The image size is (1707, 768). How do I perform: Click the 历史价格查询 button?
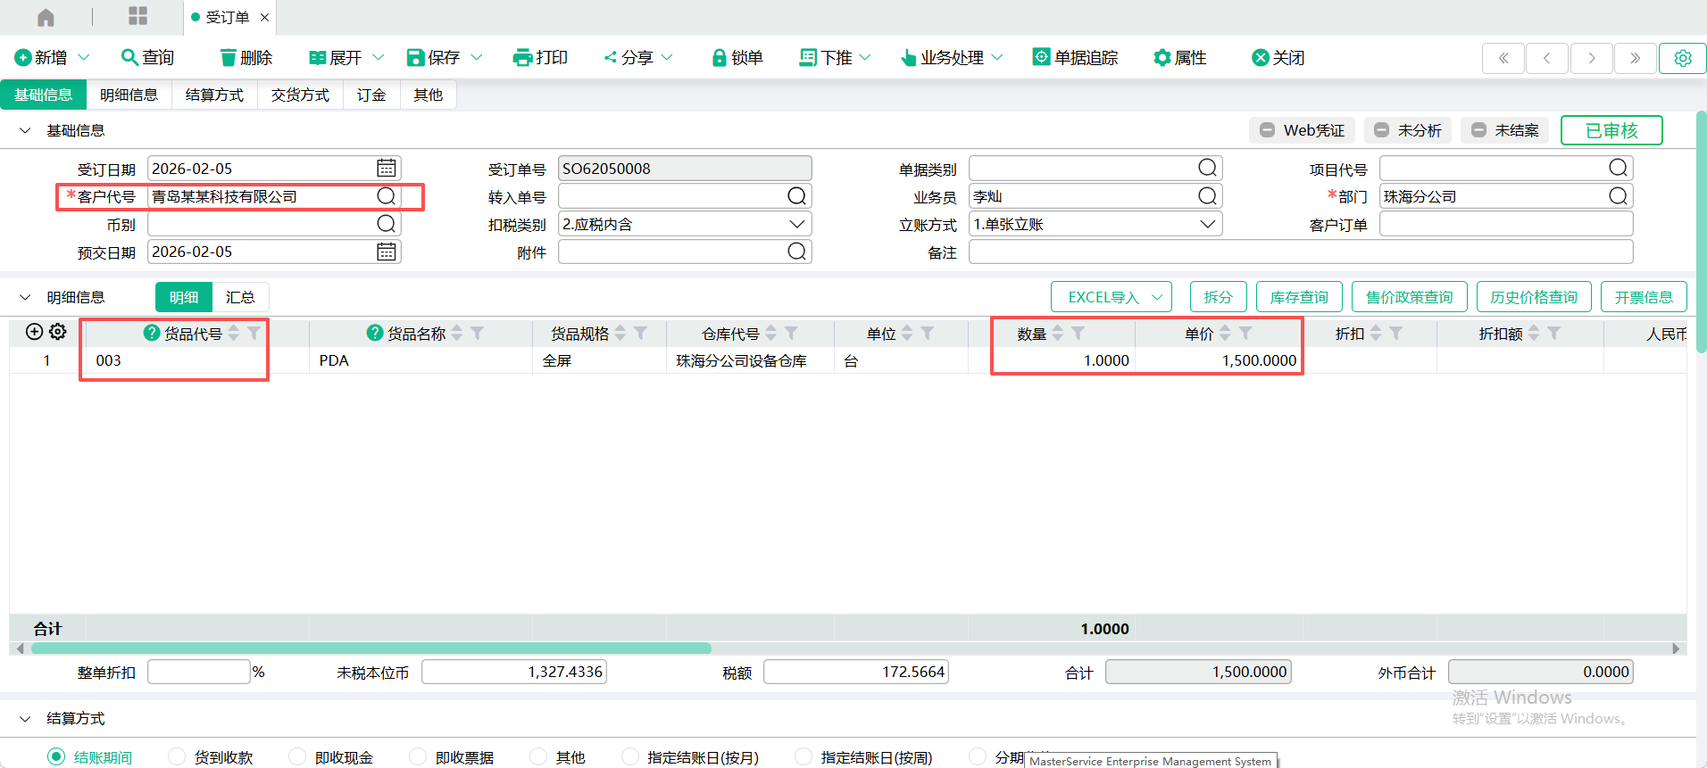(1533, 297)
